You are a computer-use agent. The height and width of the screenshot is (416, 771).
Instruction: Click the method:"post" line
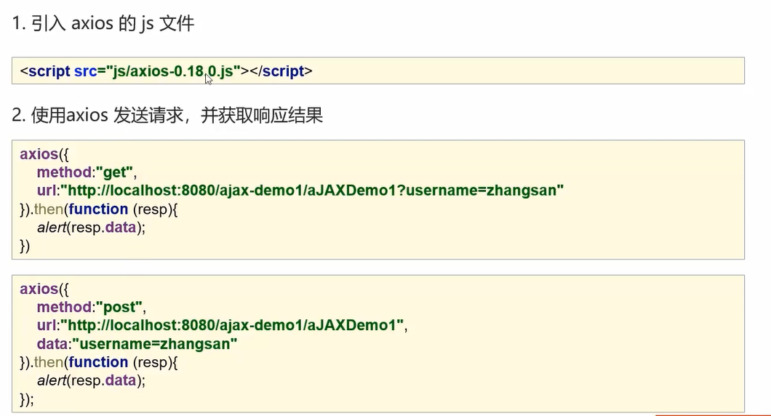(92, 307)
